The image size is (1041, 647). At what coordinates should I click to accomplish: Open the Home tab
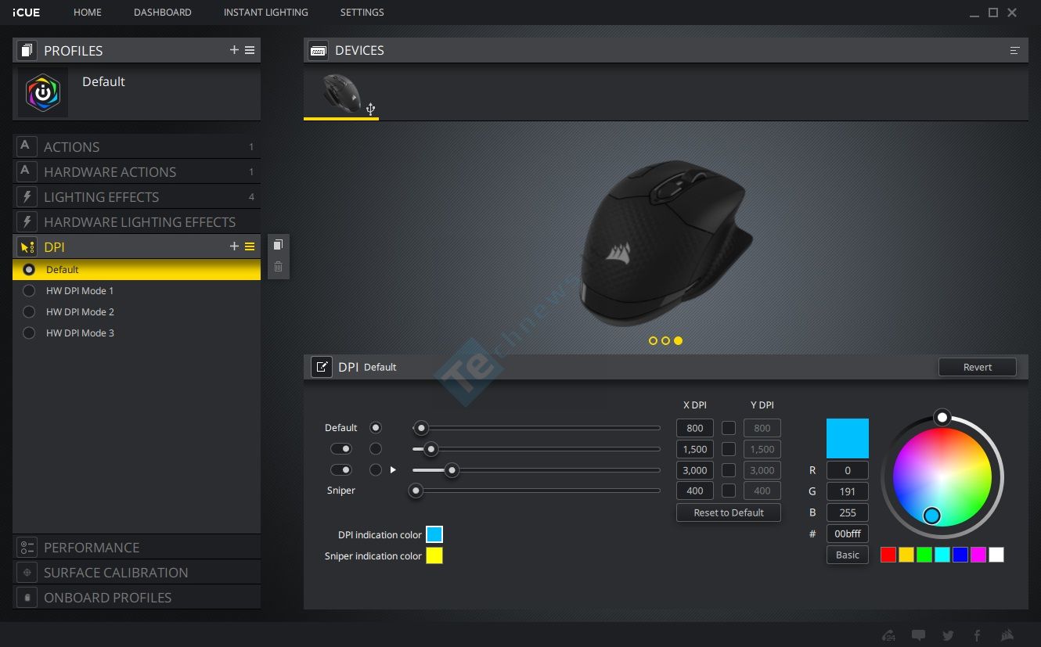[88, 13]
